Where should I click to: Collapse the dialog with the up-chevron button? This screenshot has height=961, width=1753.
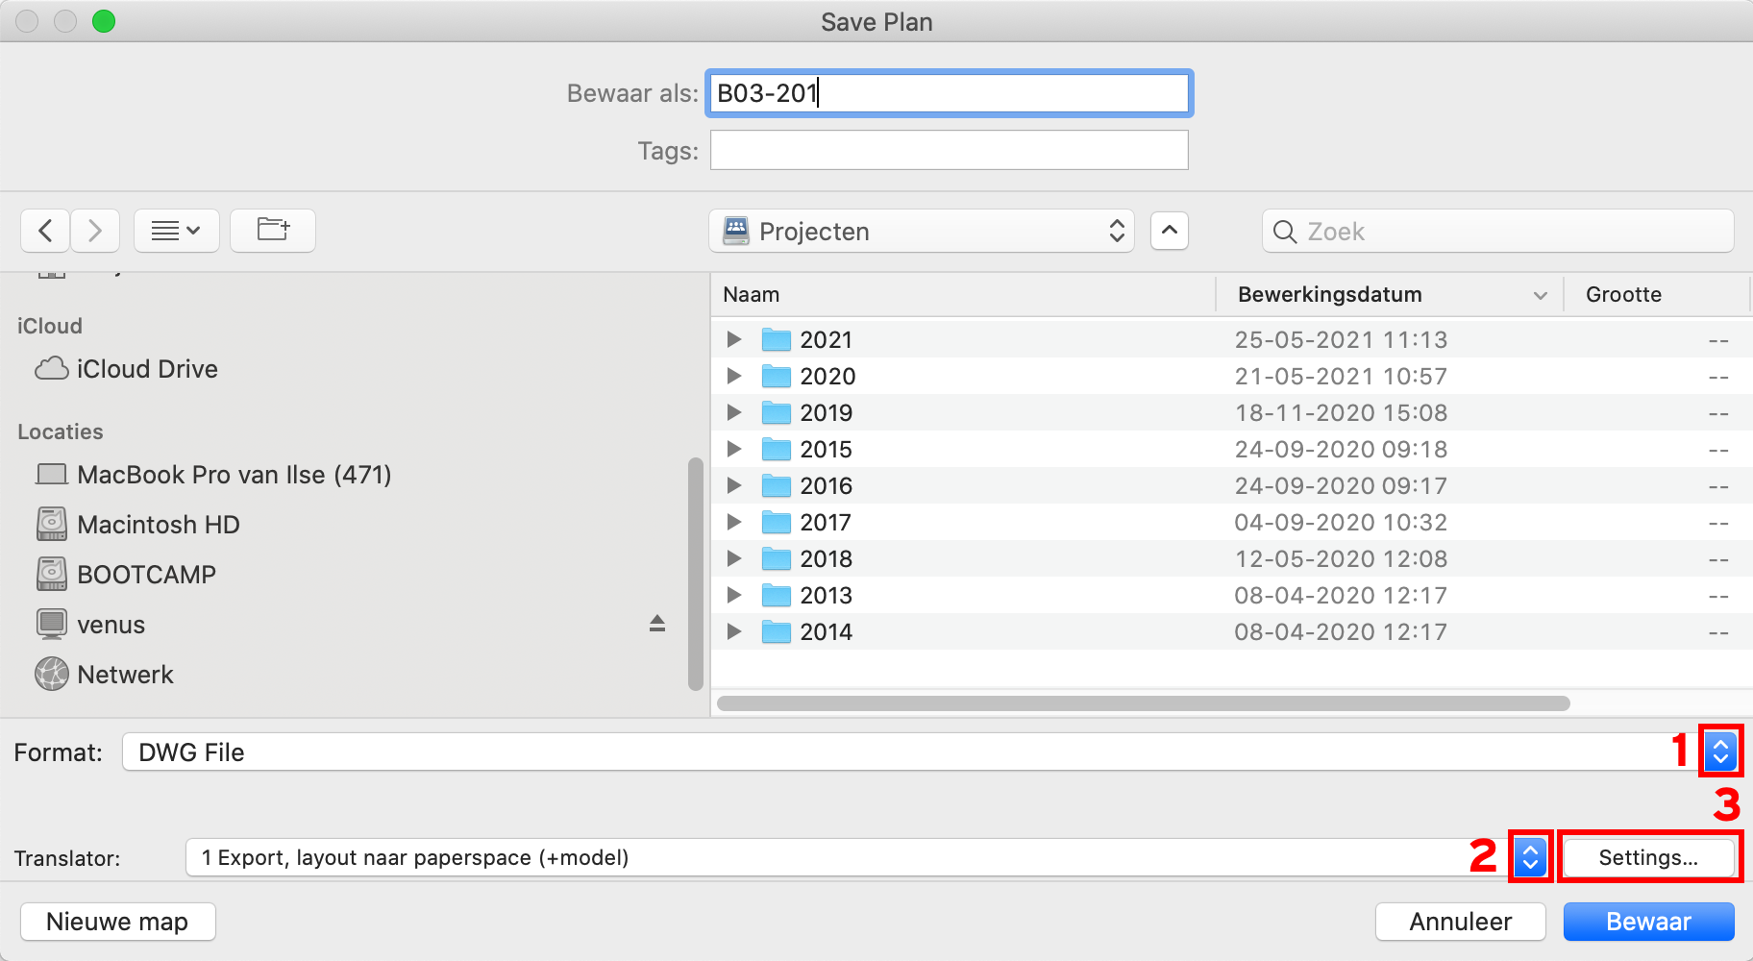tap(1170, 231)
